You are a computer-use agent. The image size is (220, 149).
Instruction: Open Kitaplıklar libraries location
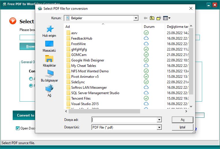tap(49, 61)
